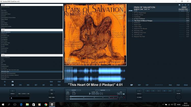The width and height of the screenshot is (191, 107).
Task: Open the Windows Store taskbar icon
Action: pyautogui.click(x=33, y=104)
